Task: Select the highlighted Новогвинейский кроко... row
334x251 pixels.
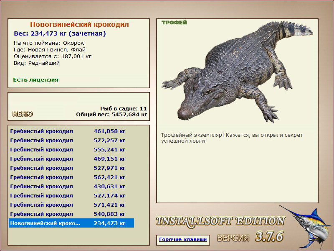Action: (71, 223)
